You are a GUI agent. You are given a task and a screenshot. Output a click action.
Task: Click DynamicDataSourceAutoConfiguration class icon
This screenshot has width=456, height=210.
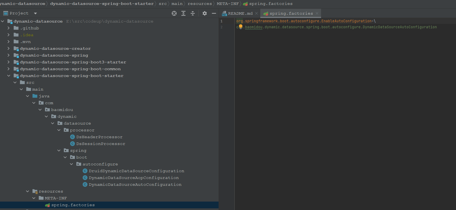(x=85, y=184)
